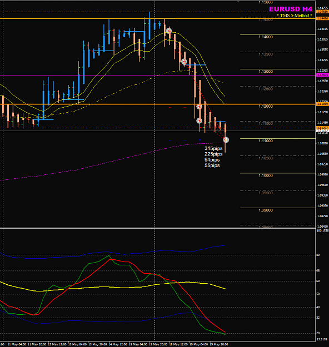Click the 1.11500 level label
The width and height of the screenshot is (329, 347).
(x=266, y=123)
